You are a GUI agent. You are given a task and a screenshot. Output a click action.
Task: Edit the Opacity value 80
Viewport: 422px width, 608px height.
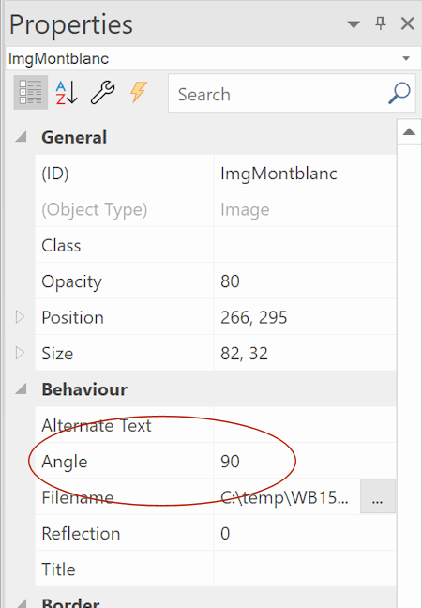[x=305, y=281]
